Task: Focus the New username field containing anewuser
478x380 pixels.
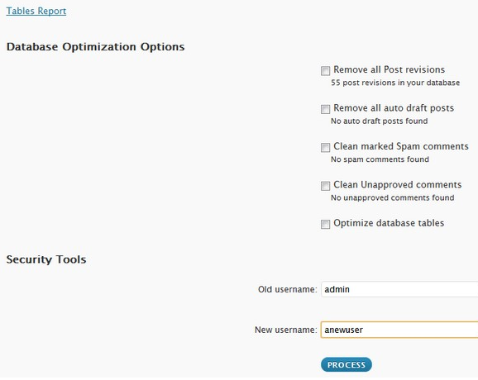Action: pos(399,330)
